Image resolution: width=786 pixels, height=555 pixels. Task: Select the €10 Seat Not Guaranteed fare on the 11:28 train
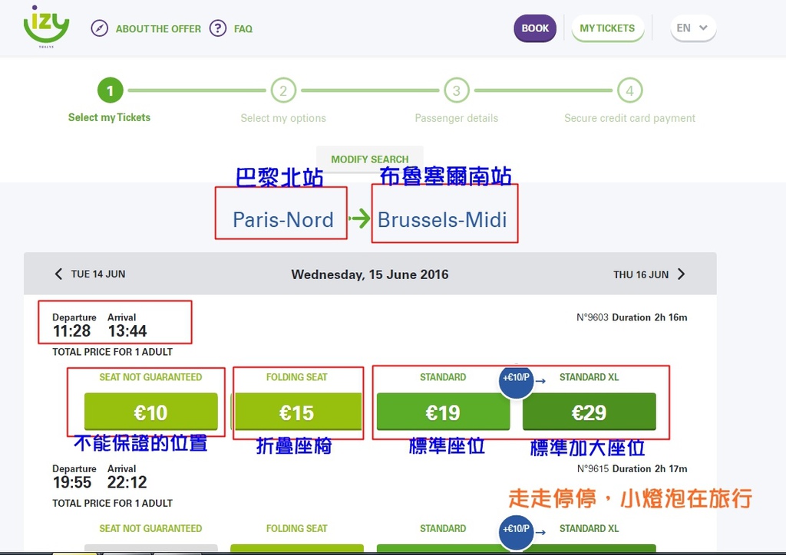151,412
